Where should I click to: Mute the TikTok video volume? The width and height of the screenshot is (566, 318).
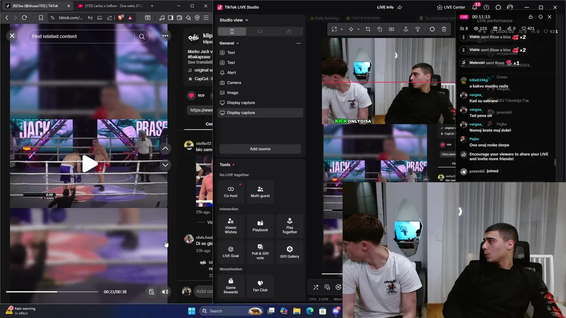[165, 292]
